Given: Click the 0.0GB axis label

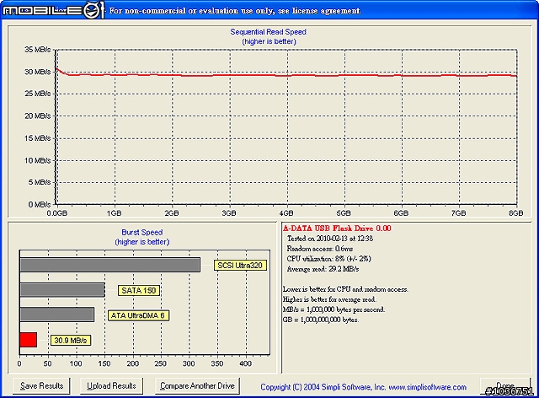Looking at the screenshot, I should tap(57, 213).
